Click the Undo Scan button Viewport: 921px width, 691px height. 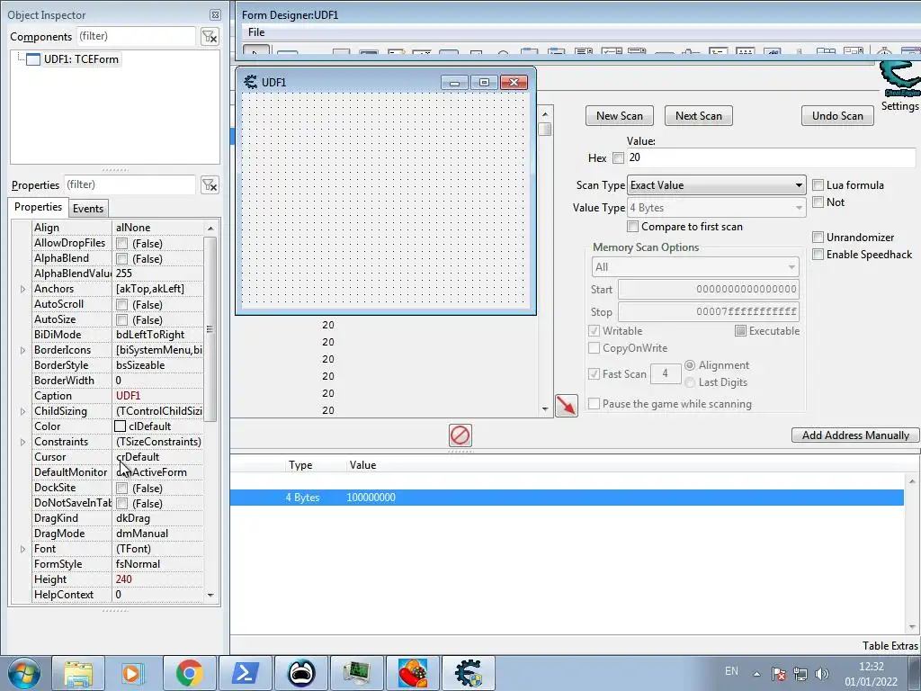point(837,116)
